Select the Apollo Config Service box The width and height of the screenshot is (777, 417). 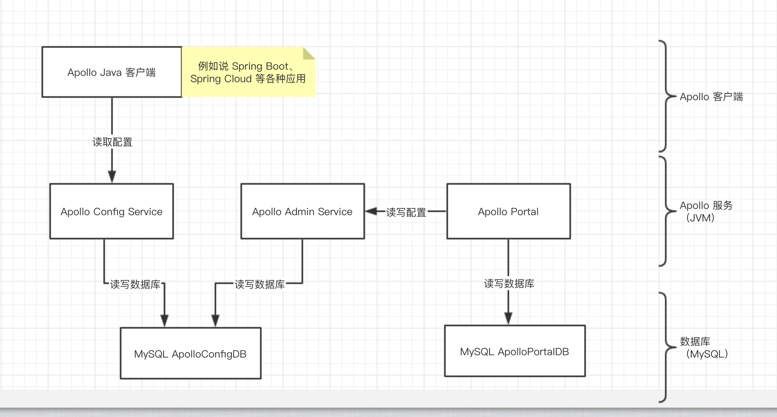click(112, 211)
